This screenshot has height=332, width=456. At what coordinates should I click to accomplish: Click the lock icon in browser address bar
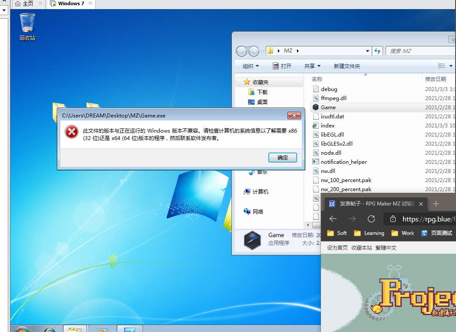(393, 219)
